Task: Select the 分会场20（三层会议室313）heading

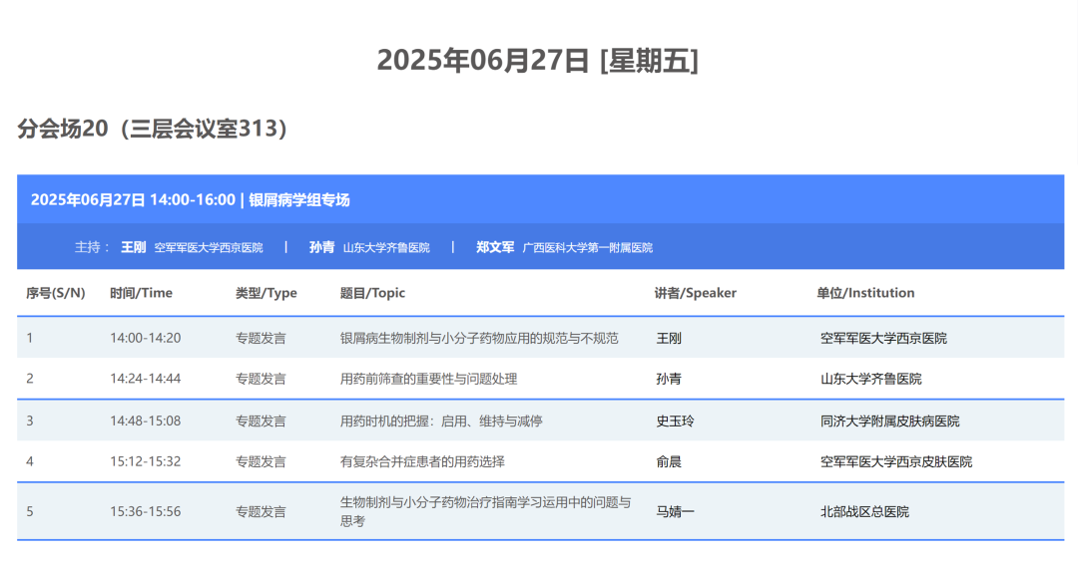Action: pyautogui.click(x=153, y=129)
